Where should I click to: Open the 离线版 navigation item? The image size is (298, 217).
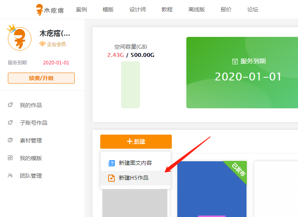pos(197,9)
